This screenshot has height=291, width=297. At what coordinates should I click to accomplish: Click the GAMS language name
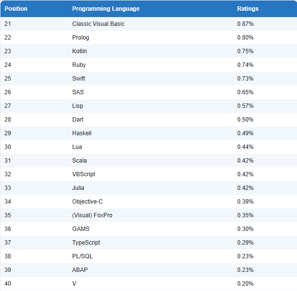point(80,229)
